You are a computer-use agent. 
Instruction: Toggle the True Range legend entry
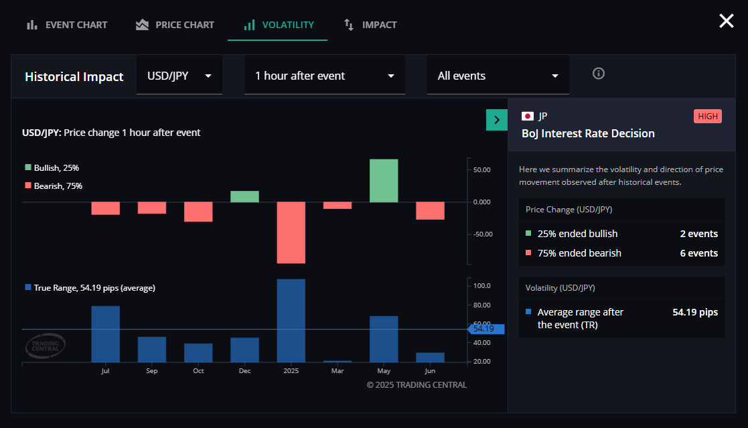[90, 288]
